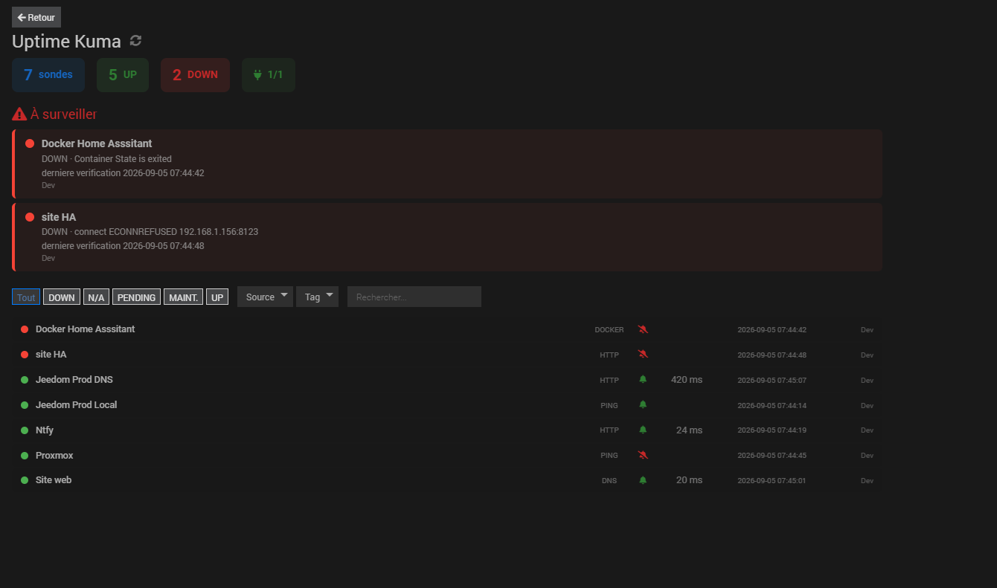The height and width of the screenshot is (588, 997).
Task: Click the green status dot of Site web row
Action: click(x=25, y=480)
